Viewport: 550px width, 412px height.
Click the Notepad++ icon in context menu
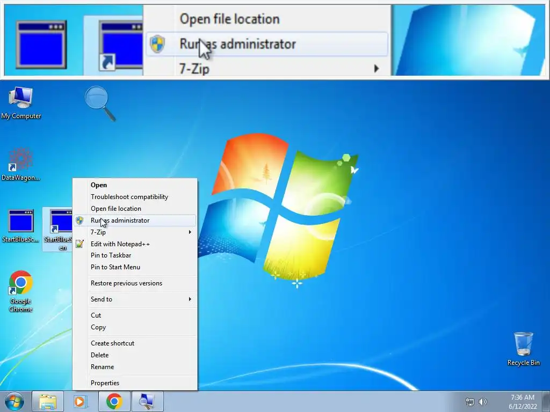point(79,244)
